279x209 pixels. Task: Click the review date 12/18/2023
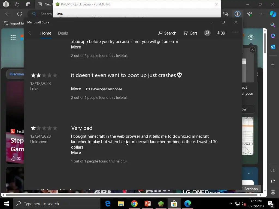(40, 84)
